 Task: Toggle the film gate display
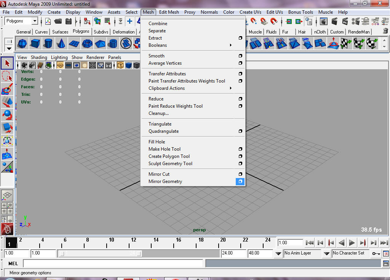point(69,65)
